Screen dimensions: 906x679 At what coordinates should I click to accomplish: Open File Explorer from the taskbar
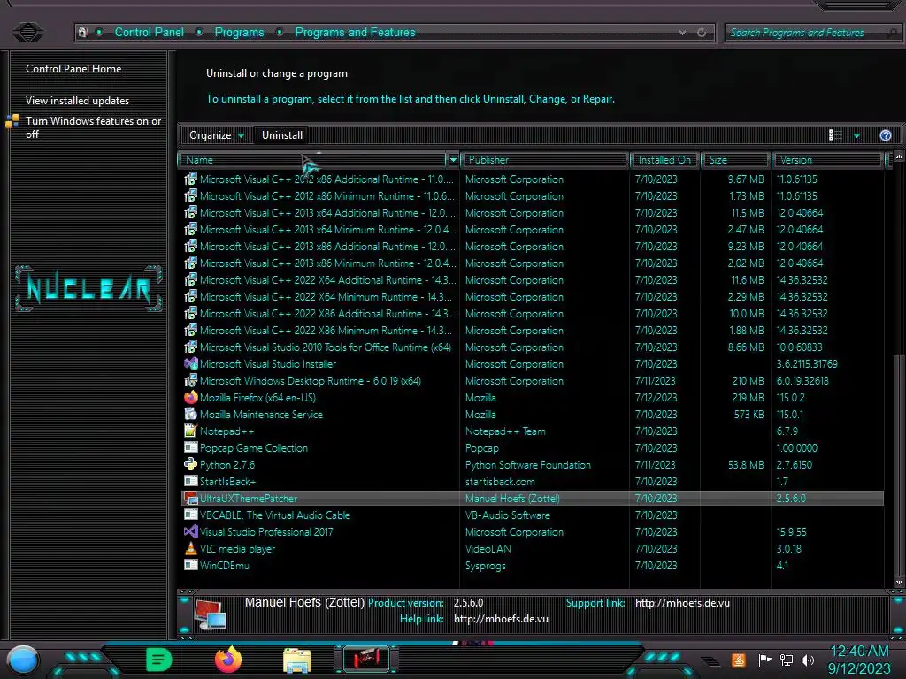pos(297,660)
